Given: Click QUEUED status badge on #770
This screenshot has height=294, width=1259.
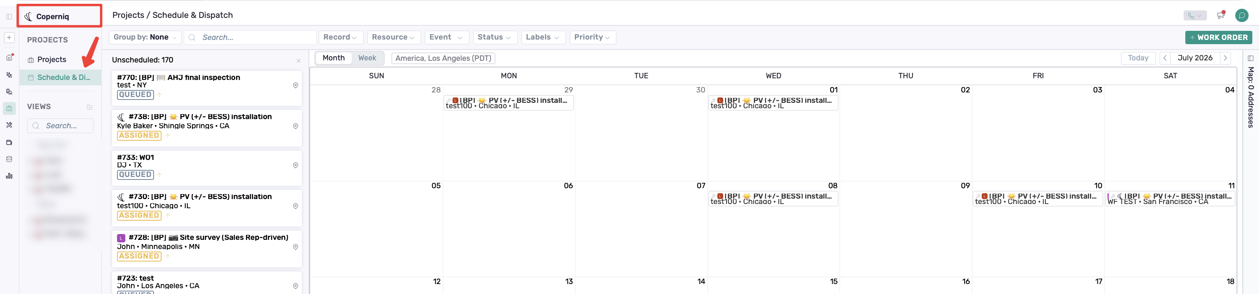Looking at the screenshot, I should click(135, 95).
